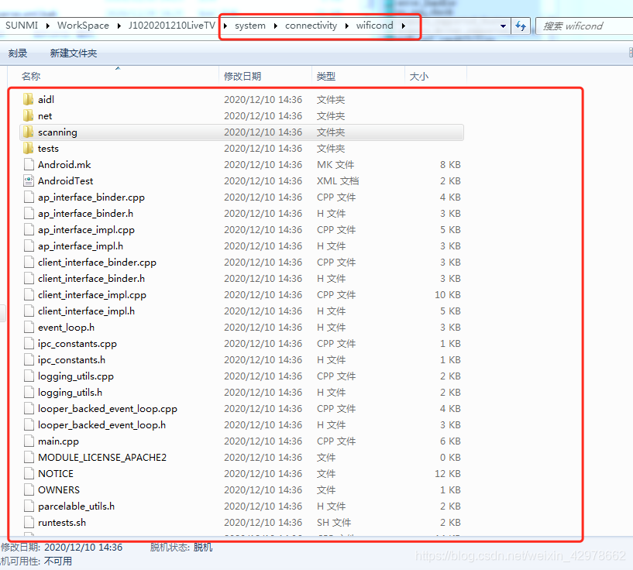Click the Android.mk file icon
The width and height of the screenshot is (633, 570).
(29, 165)
